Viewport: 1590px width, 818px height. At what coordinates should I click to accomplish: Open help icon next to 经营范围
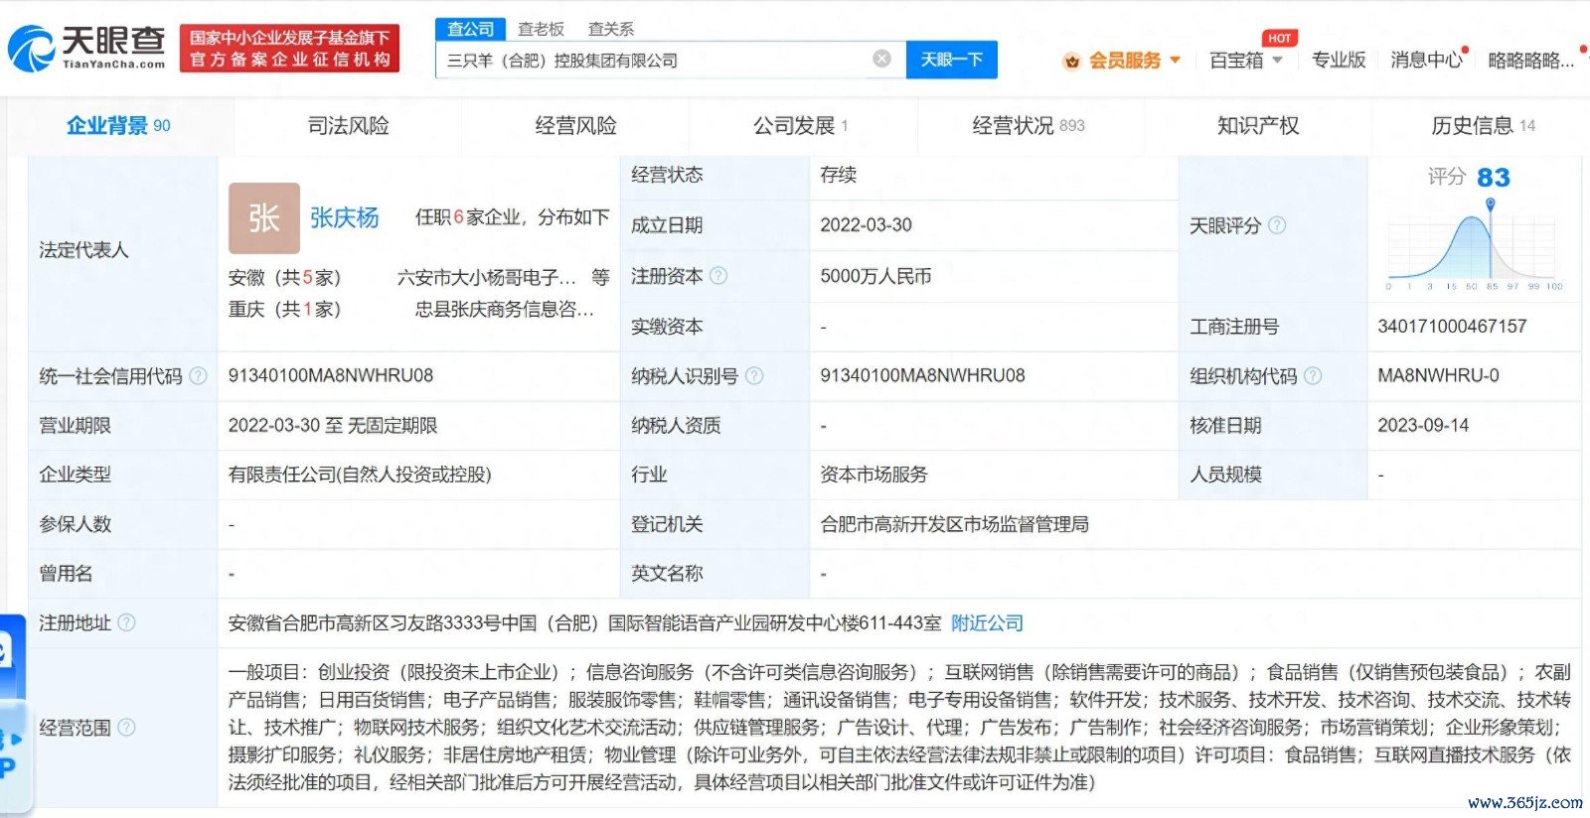point(126,727)
